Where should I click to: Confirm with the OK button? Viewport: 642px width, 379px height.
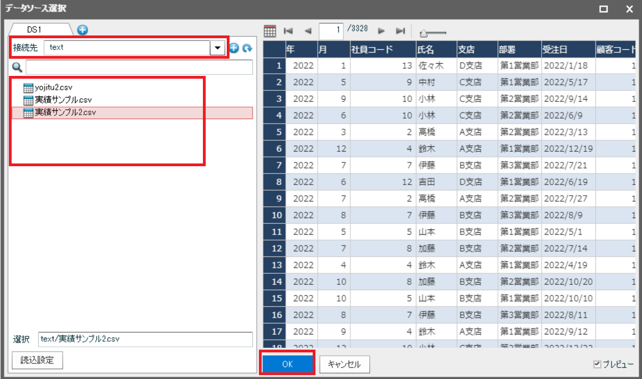coord(287,364)
